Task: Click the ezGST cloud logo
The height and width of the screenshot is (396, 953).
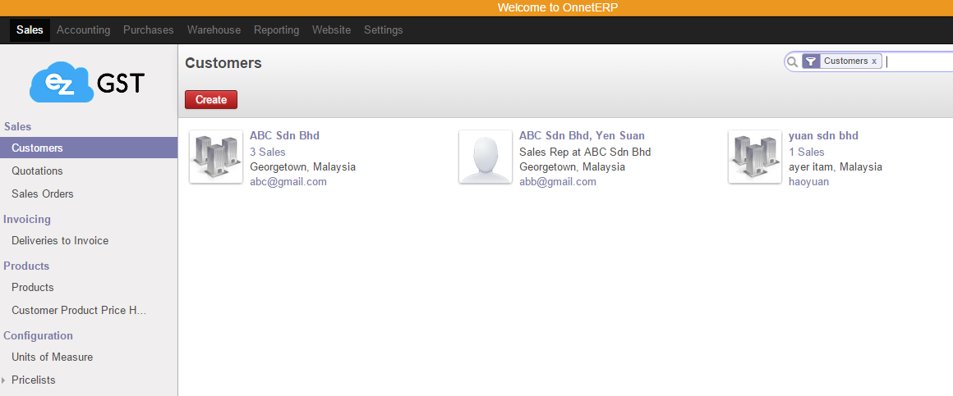Action: click(88, 83)
